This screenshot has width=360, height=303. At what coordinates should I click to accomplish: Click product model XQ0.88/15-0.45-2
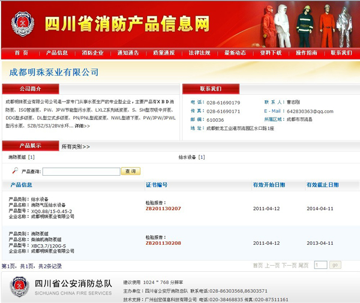tap(52, 211)
